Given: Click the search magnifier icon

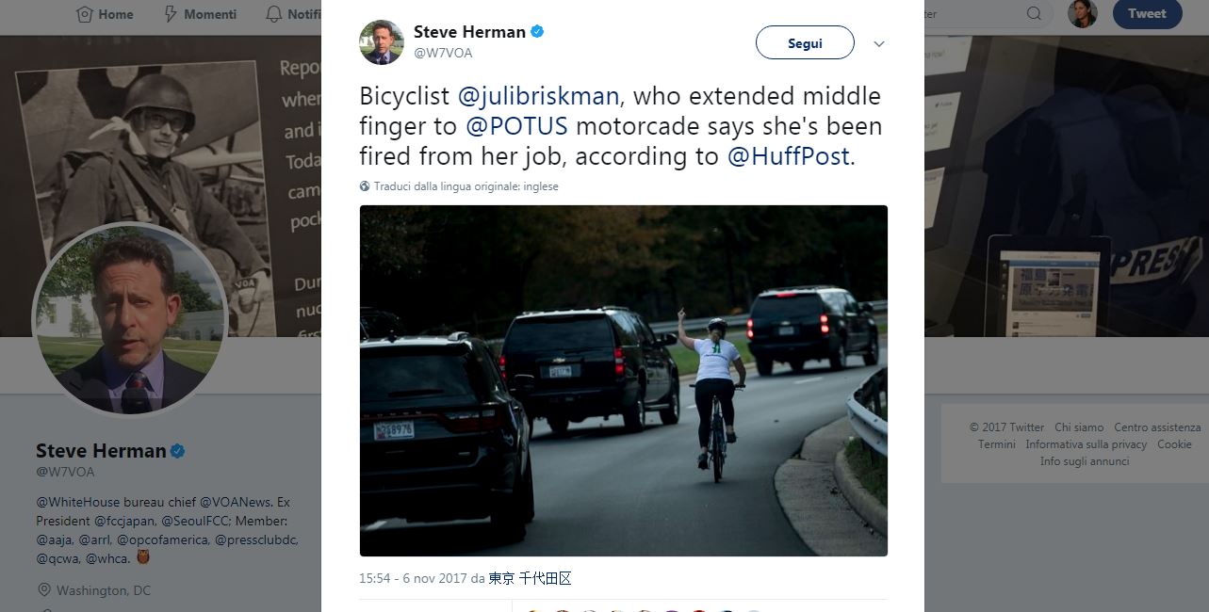Looking at the screenshot, I should click(x=1034, y=13).
